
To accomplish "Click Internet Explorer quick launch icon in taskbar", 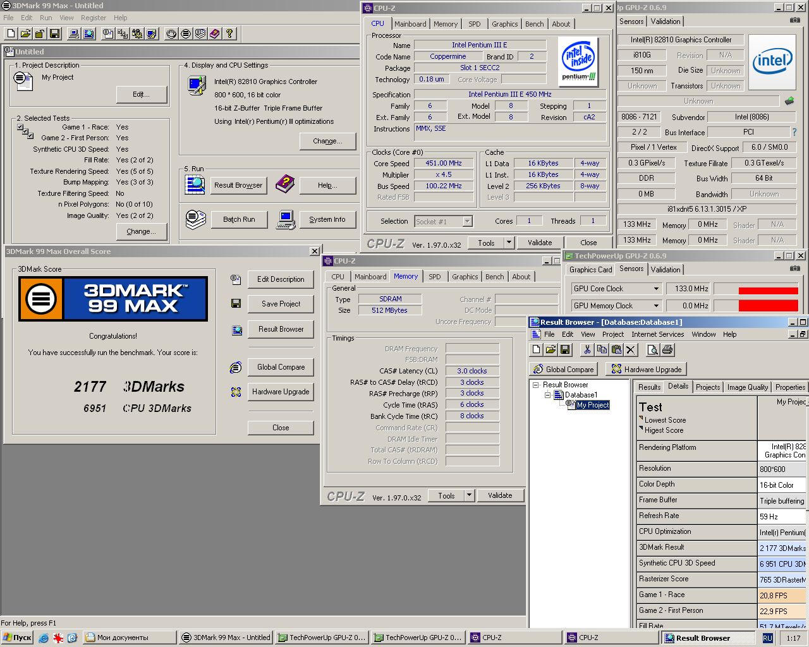I will pyautogui.click(x=43, y=638).
